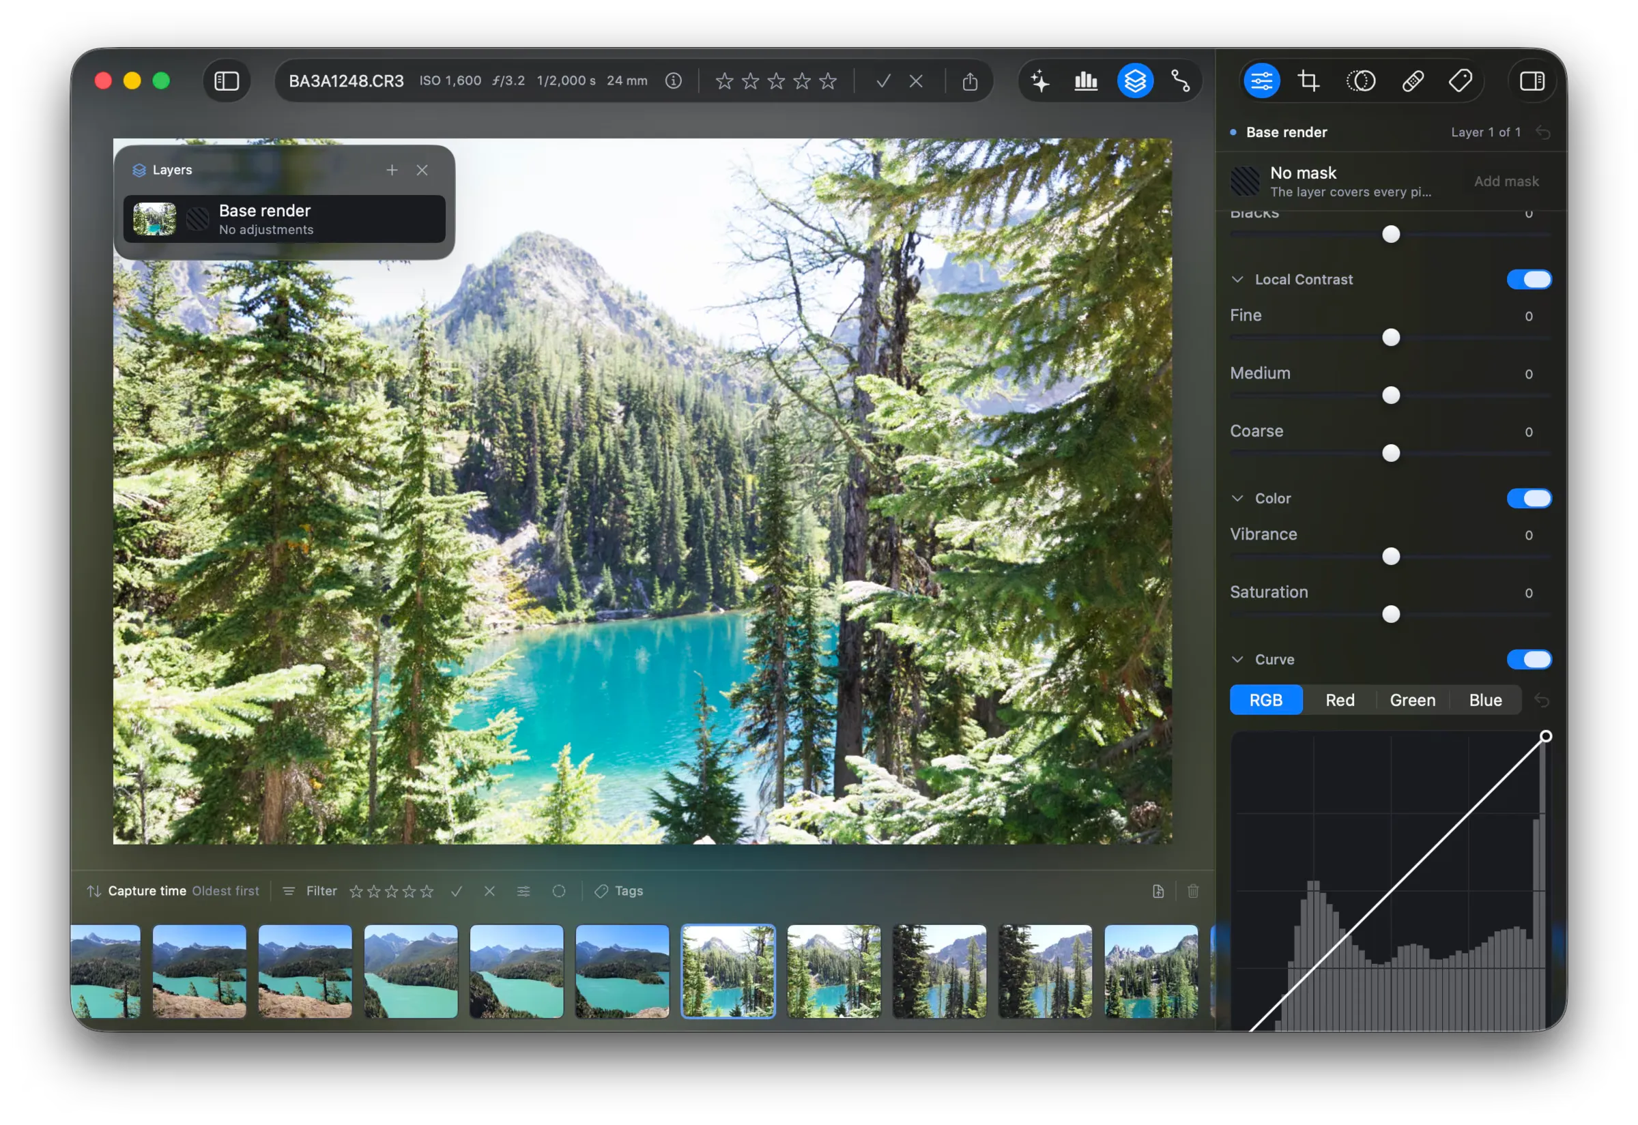
Task: Mark photo as picked with checkmark
Action: pyautogui.click(x=882, y=81)
